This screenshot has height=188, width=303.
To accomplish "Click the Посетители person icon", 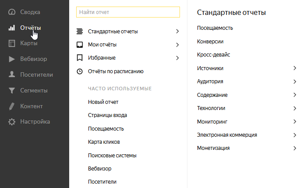I will tap(12, 75).
